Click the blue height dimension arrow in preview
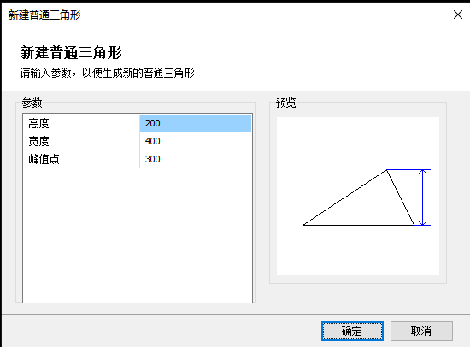Image resolution: width=470 pixels, height=347 pixels. pos(423,197)
